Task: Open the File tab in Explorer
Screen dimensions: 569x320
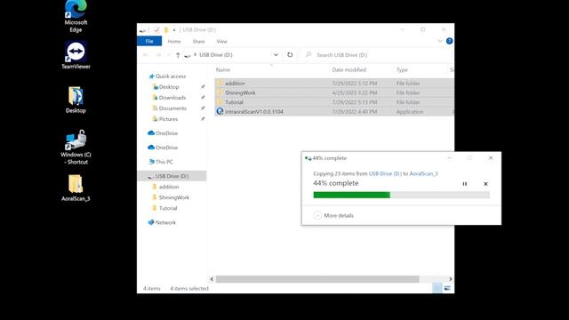Action: pyautogui.click(x=149, y=42)
